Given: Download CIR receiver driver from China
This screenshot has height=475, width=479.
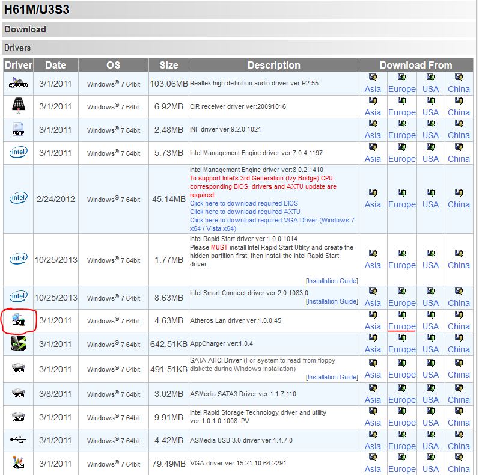Looking at the screenshot, I should coord(459,112).
